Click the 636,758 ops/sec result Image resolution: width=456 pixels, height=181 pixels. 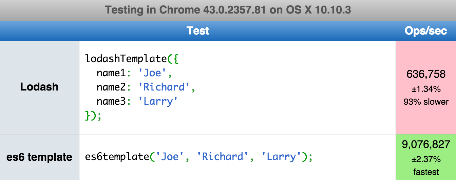click(426, 74)
